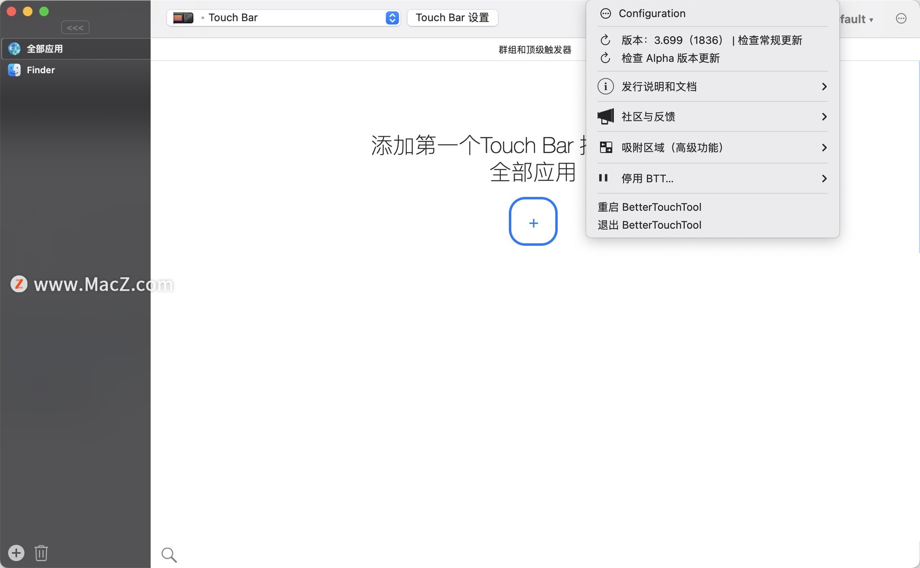Click the Configuration ellipsis icon in the menu
The width and height of the screenshot is (920, 568).
[606, 13]
